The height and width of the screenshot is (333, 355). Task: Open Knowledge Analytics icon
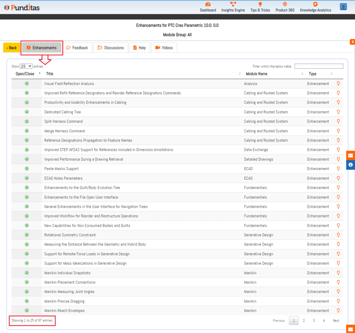point(315,5)
